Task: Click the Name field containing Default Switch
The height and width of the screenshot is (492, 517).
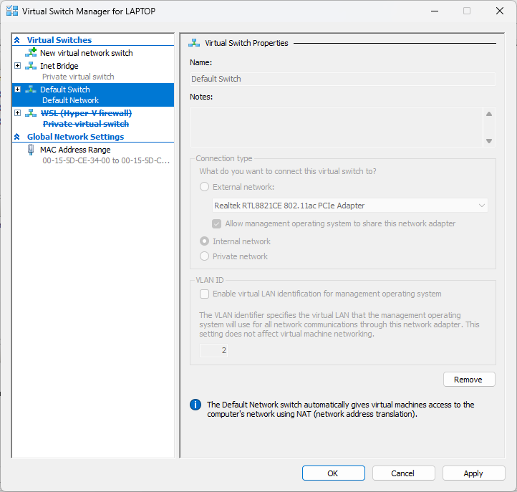Action: [342, 79]
